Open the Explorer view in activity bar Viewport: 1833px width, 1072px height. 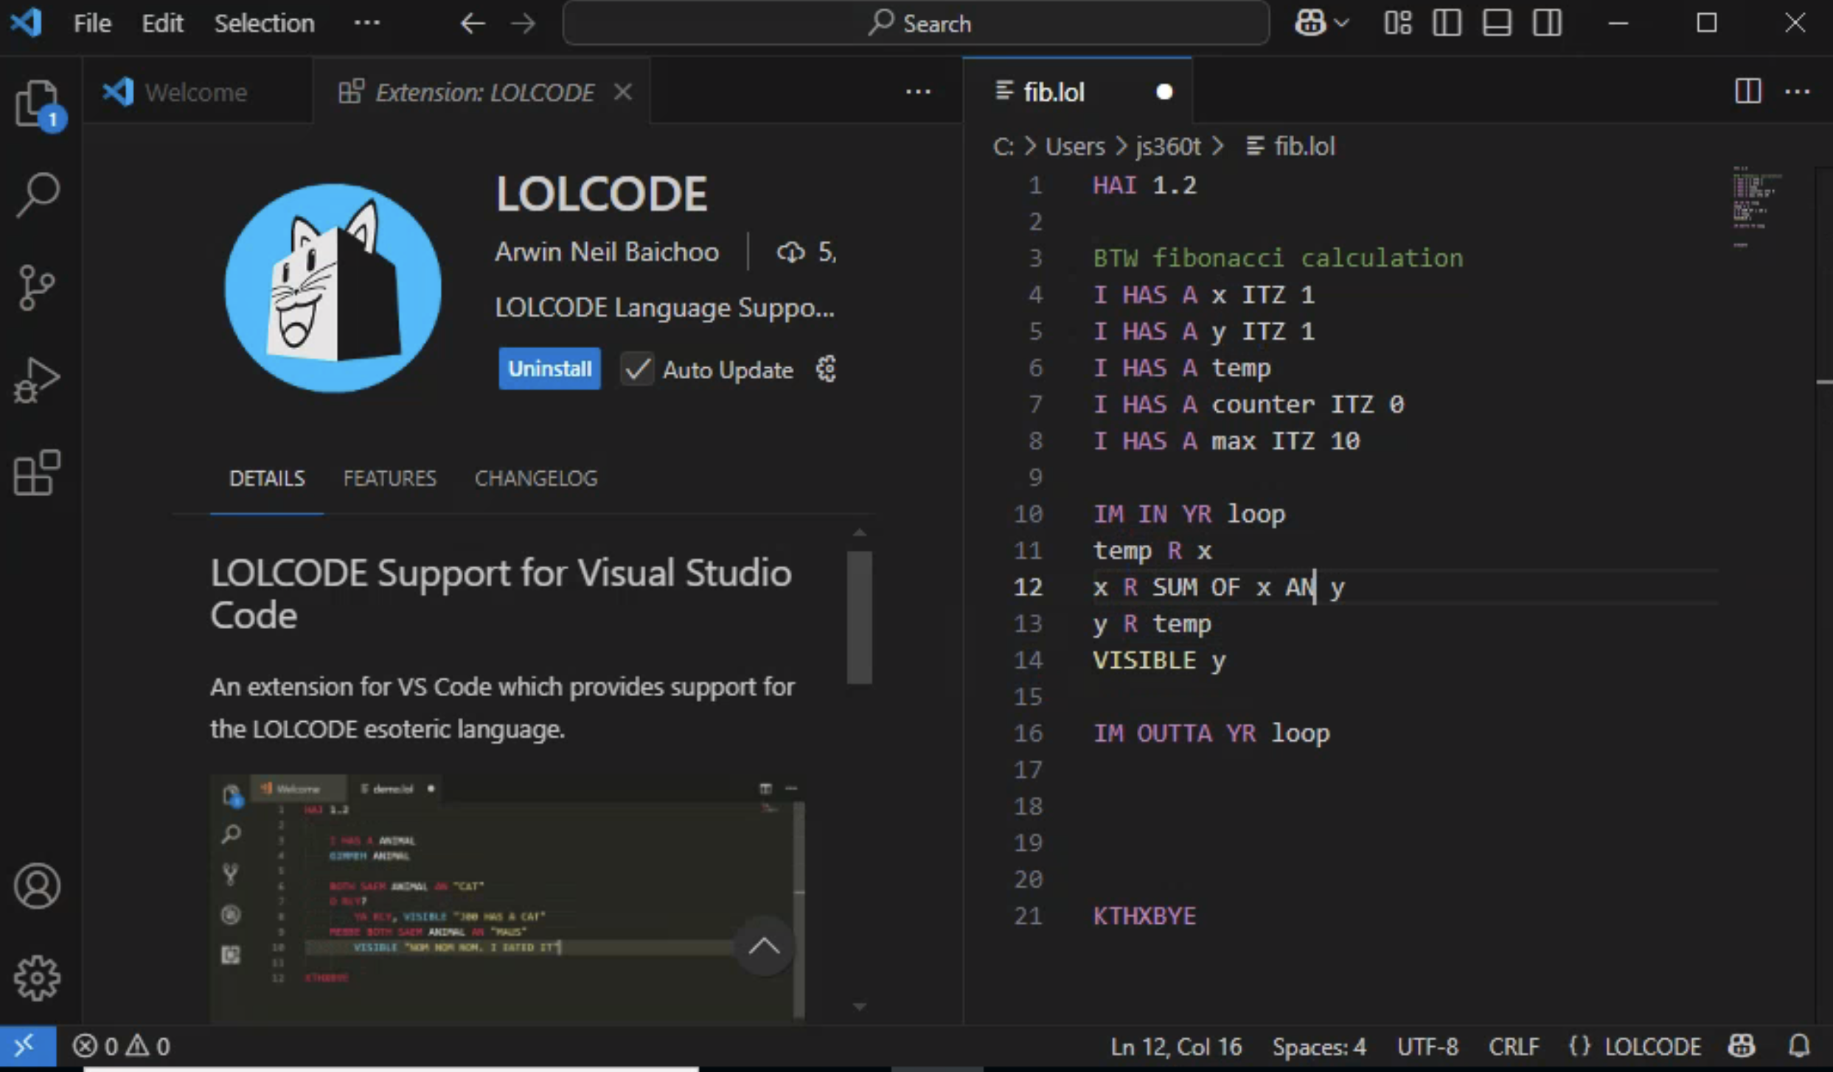point(37,103)
